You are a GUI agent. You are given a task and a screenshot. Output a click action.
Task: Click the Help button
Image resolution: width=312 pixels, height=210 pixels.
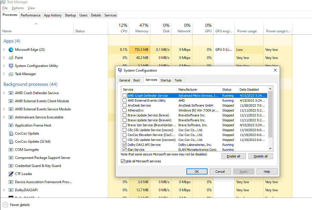tap(267, 172)
